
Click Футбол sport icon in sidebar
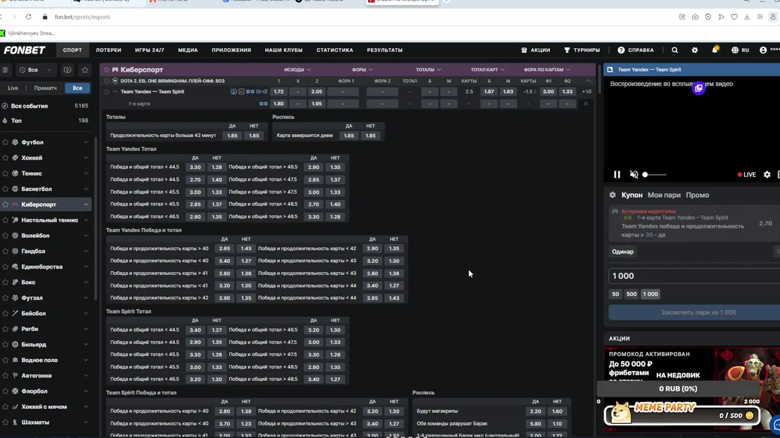[15, 142]
